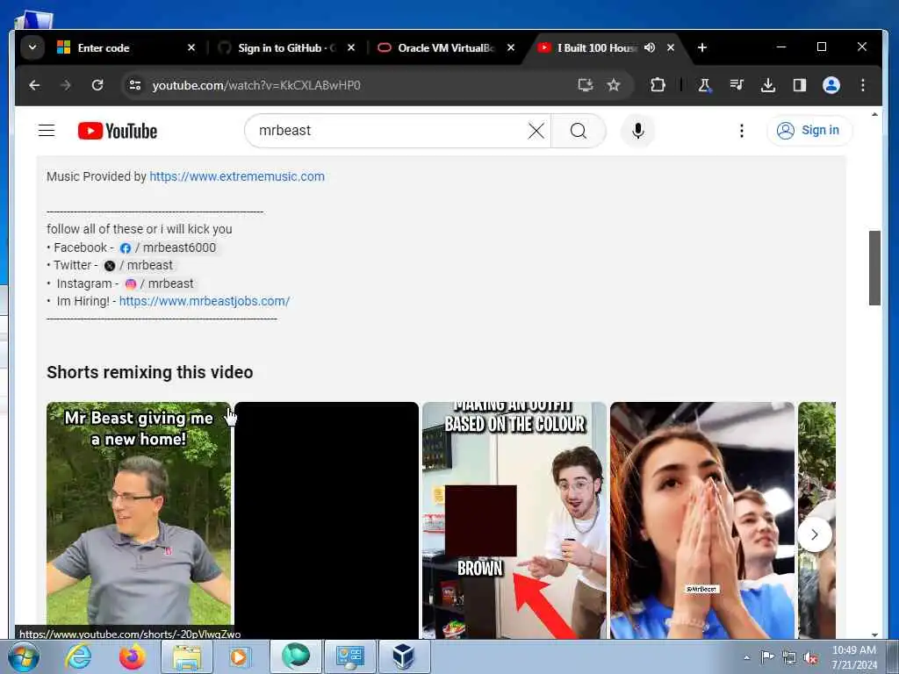
Task: Open the Control Panel taskbar item
Action: (349, 656)
